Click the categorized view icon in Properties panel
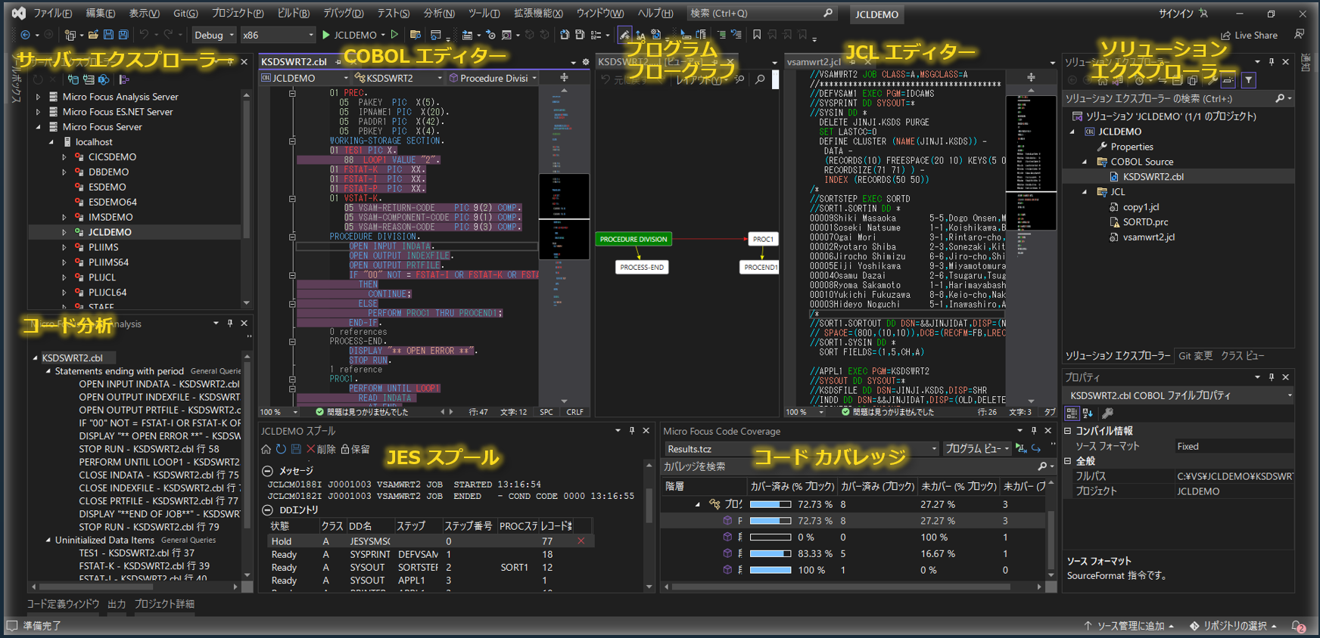The height and width of the screenshot is (638, 1320). pos(1072,413)
